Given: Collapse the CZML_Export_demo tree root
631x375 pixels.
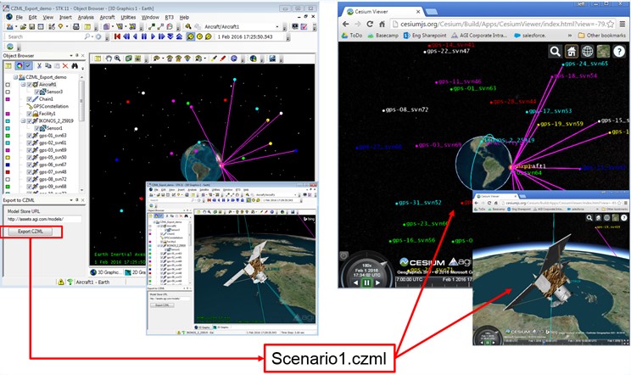Looking at the screenshot, I should pos(16,77).
